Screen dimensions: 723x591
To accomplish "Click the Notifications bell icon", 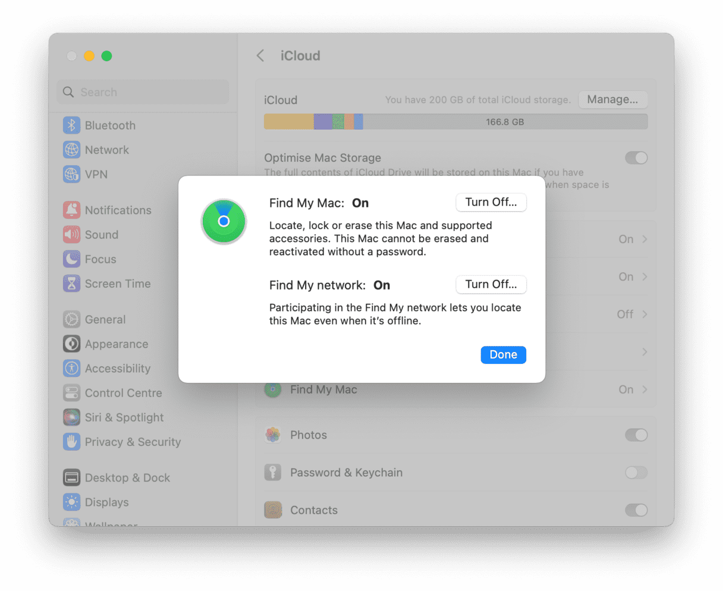I will pyautogui.click(x=71, y=210).
